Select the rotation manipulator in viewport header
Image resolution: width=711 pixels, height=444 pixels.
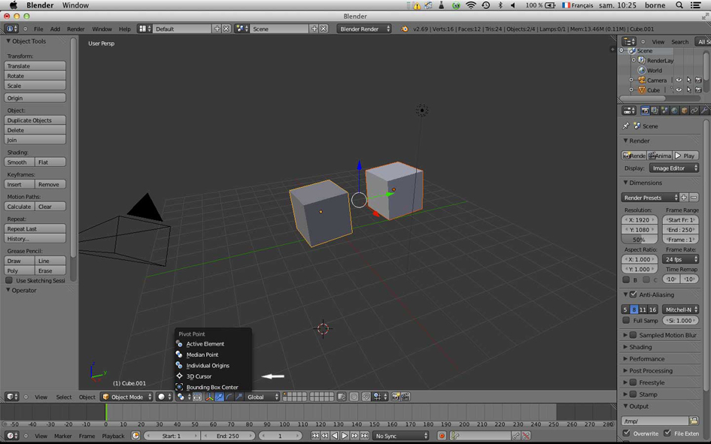[228, 397]
